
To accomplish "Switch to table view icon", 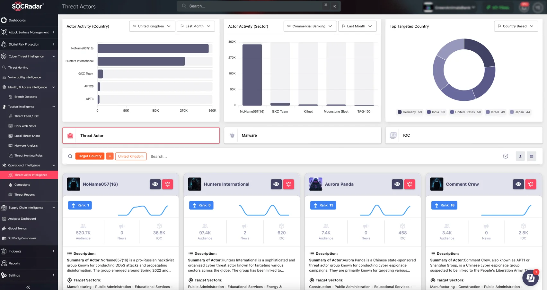I will point(532,156).
